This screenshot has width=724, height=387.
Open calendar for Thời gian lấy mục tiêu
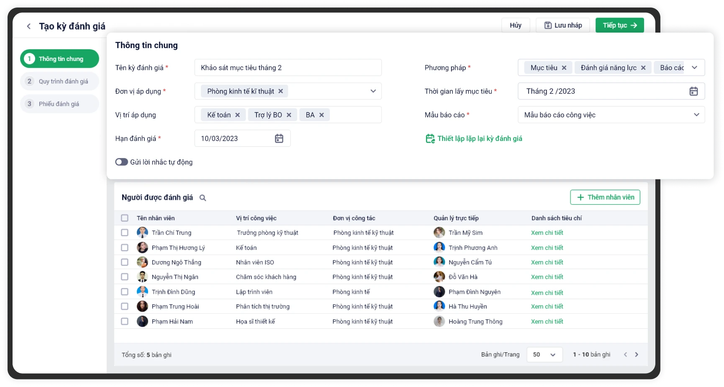point(693,91)
